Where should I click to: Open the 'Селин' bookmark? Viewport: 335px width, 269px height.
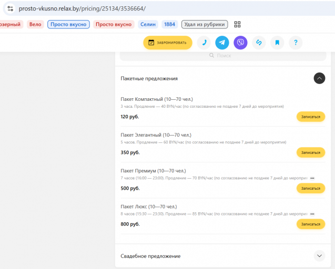148,24
